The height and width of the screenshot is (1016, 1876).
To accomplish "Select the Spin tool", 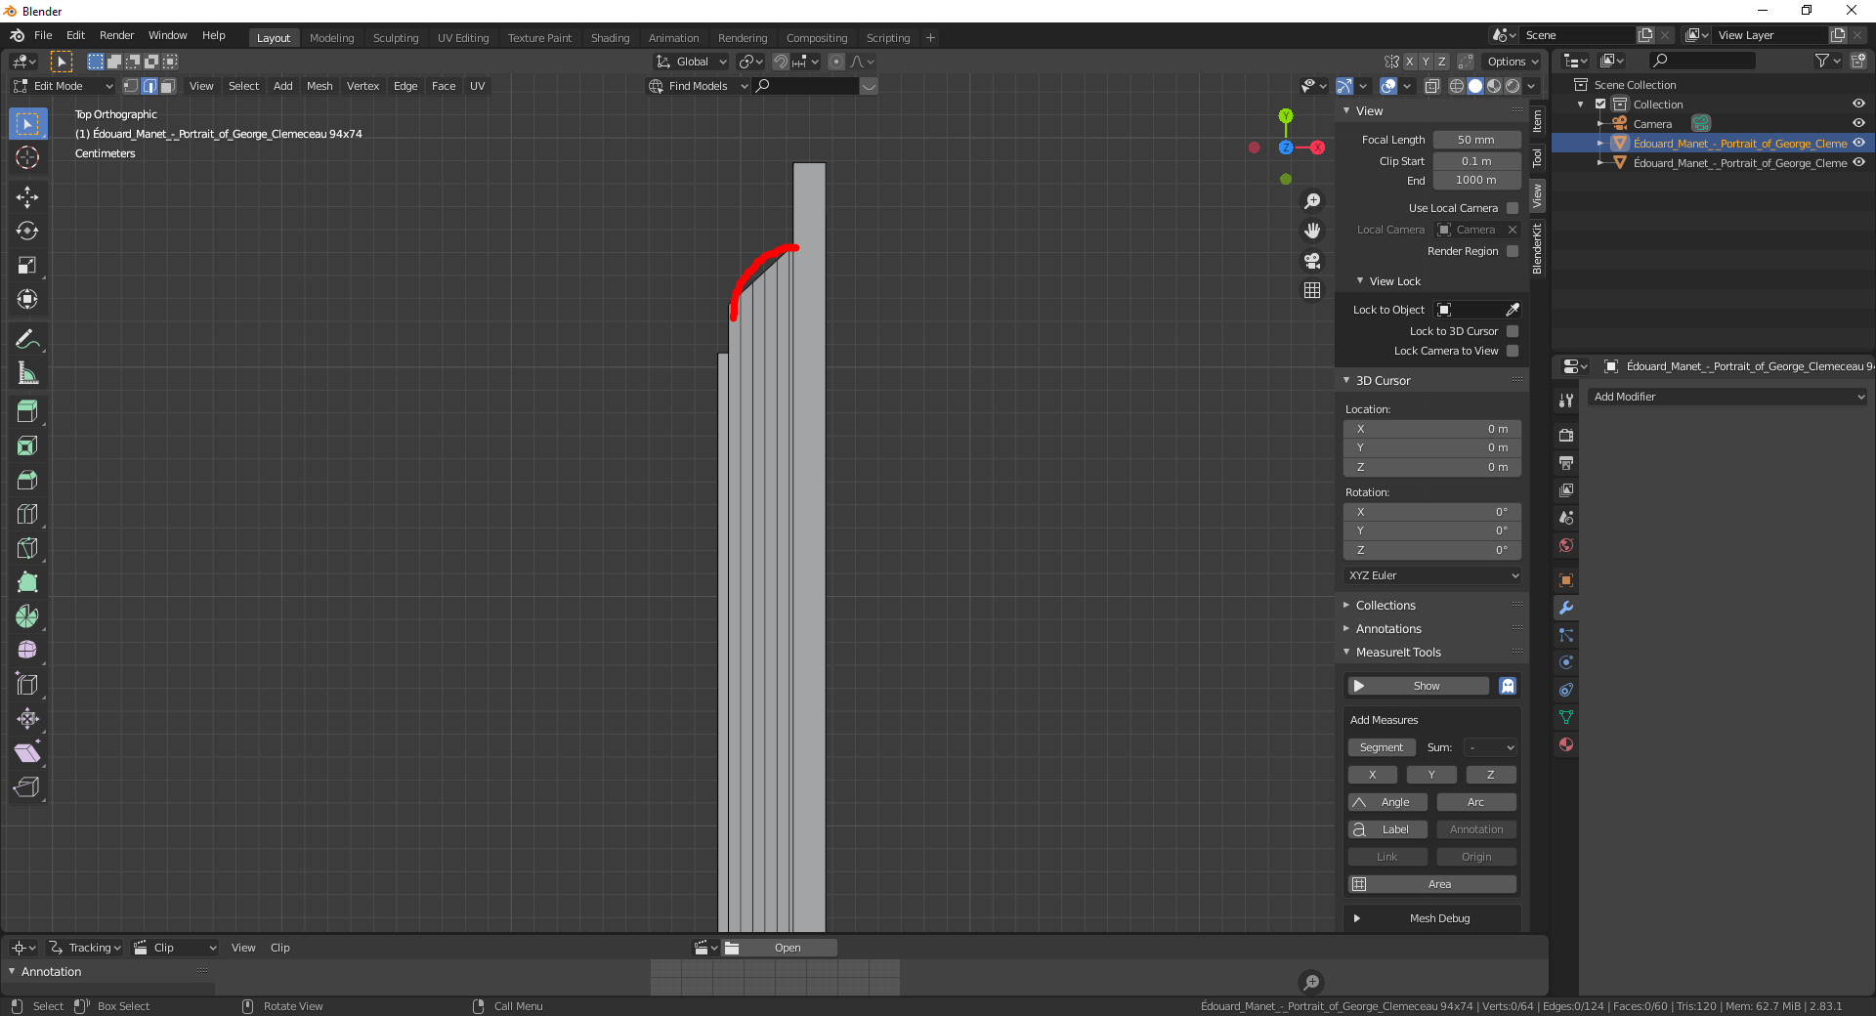I will [27, 616].
